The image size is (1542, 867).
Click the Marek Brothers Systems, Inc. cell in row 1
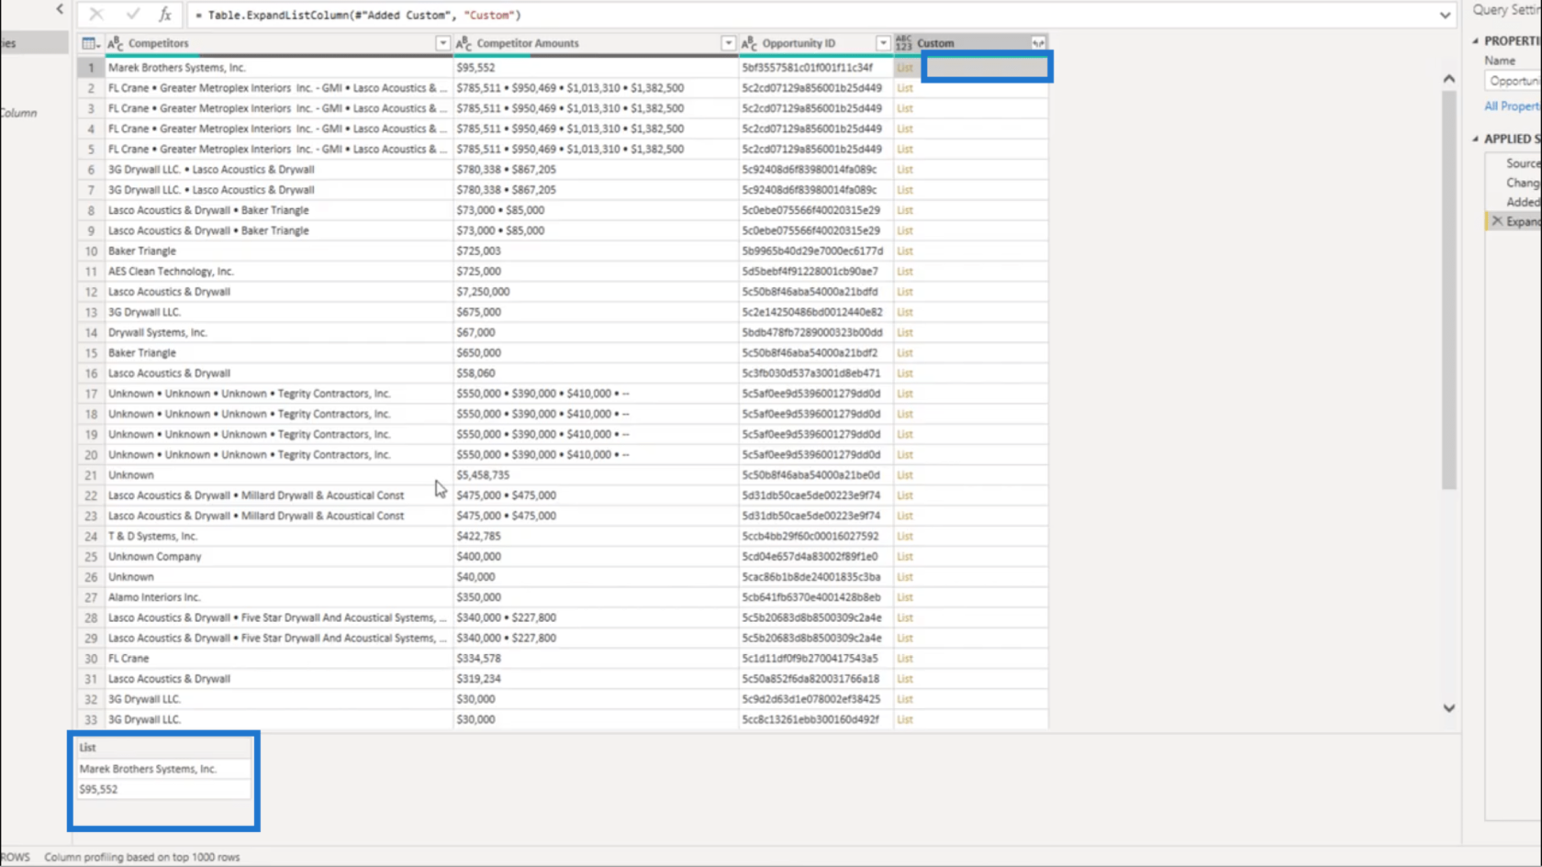pos(279,68)
